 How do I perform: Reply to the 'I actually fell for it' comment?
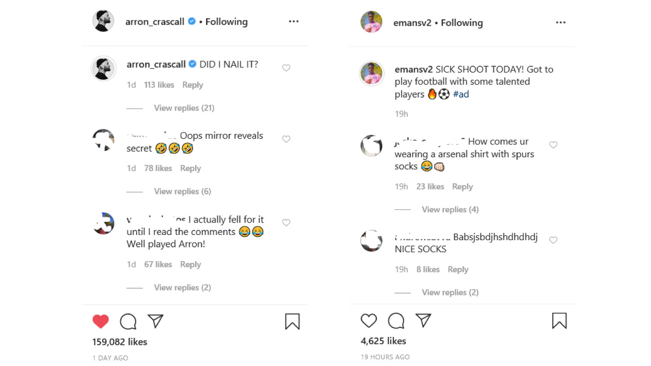coord(190,264)
